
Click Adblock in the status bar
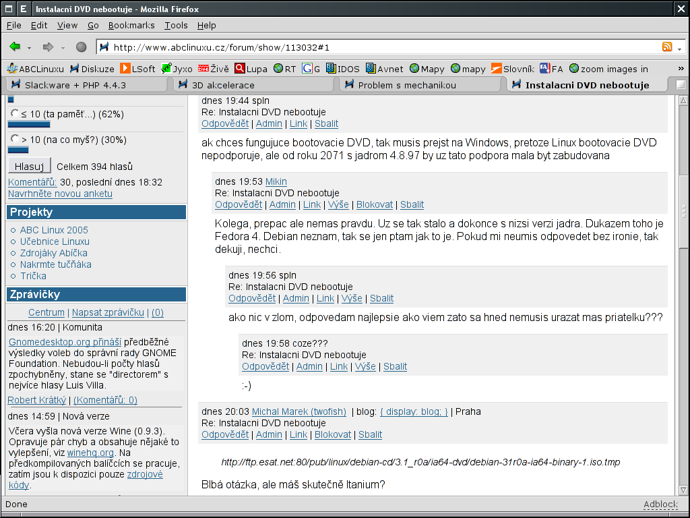(660, 505)
